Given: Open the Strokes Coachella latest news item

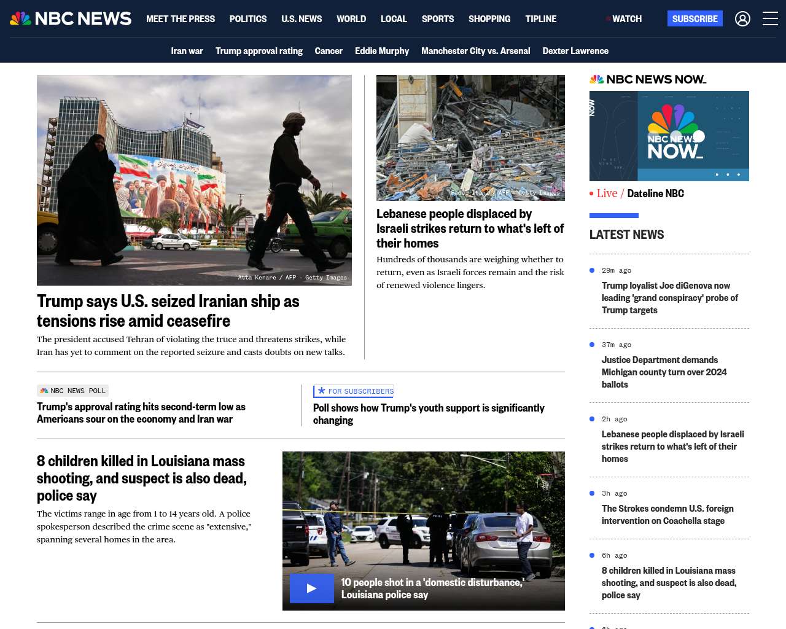Looking at the screenshot, I should tap(667, 515).
